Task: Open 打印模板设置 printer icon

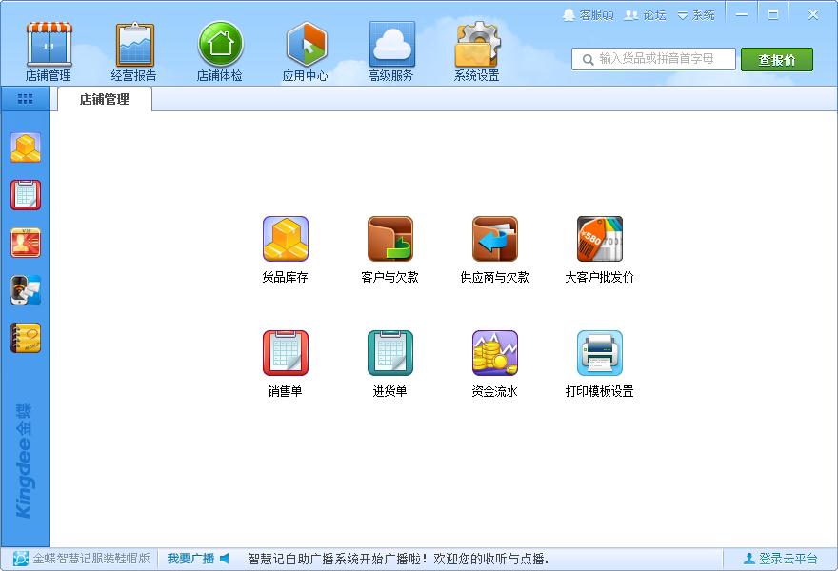Action: 599,354
